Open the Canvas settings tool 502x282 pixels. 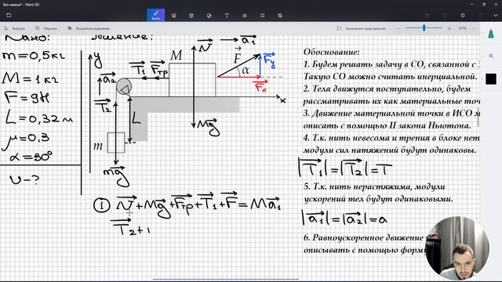262,16
